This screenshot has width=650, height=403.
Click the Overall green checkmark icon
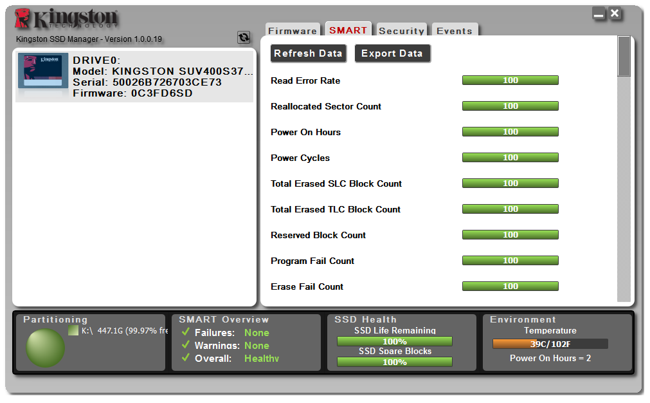(186, 358)
